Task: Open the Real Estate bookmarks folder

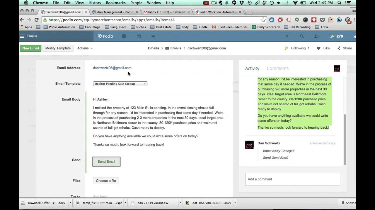Action: click(x=161, y=27)
